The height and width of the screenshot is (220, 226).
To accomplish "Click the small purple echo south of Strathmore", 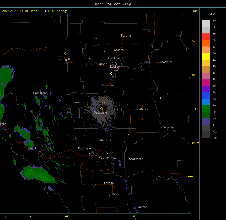I will [x=120, y=163].
